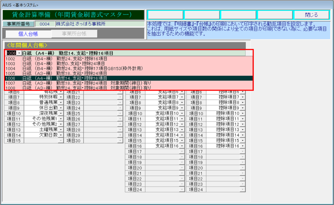The height and width of the screenshot is (205, 334).
Task: Expand the 控除項目10 dropdown
Action: click(242, 113)
